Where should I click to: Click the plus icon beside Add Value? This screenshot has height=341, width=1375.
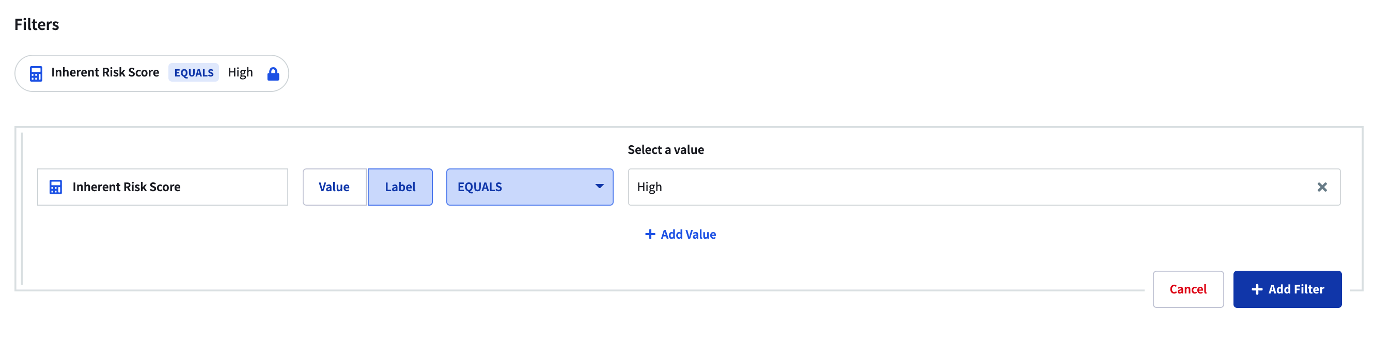(650, 234)
